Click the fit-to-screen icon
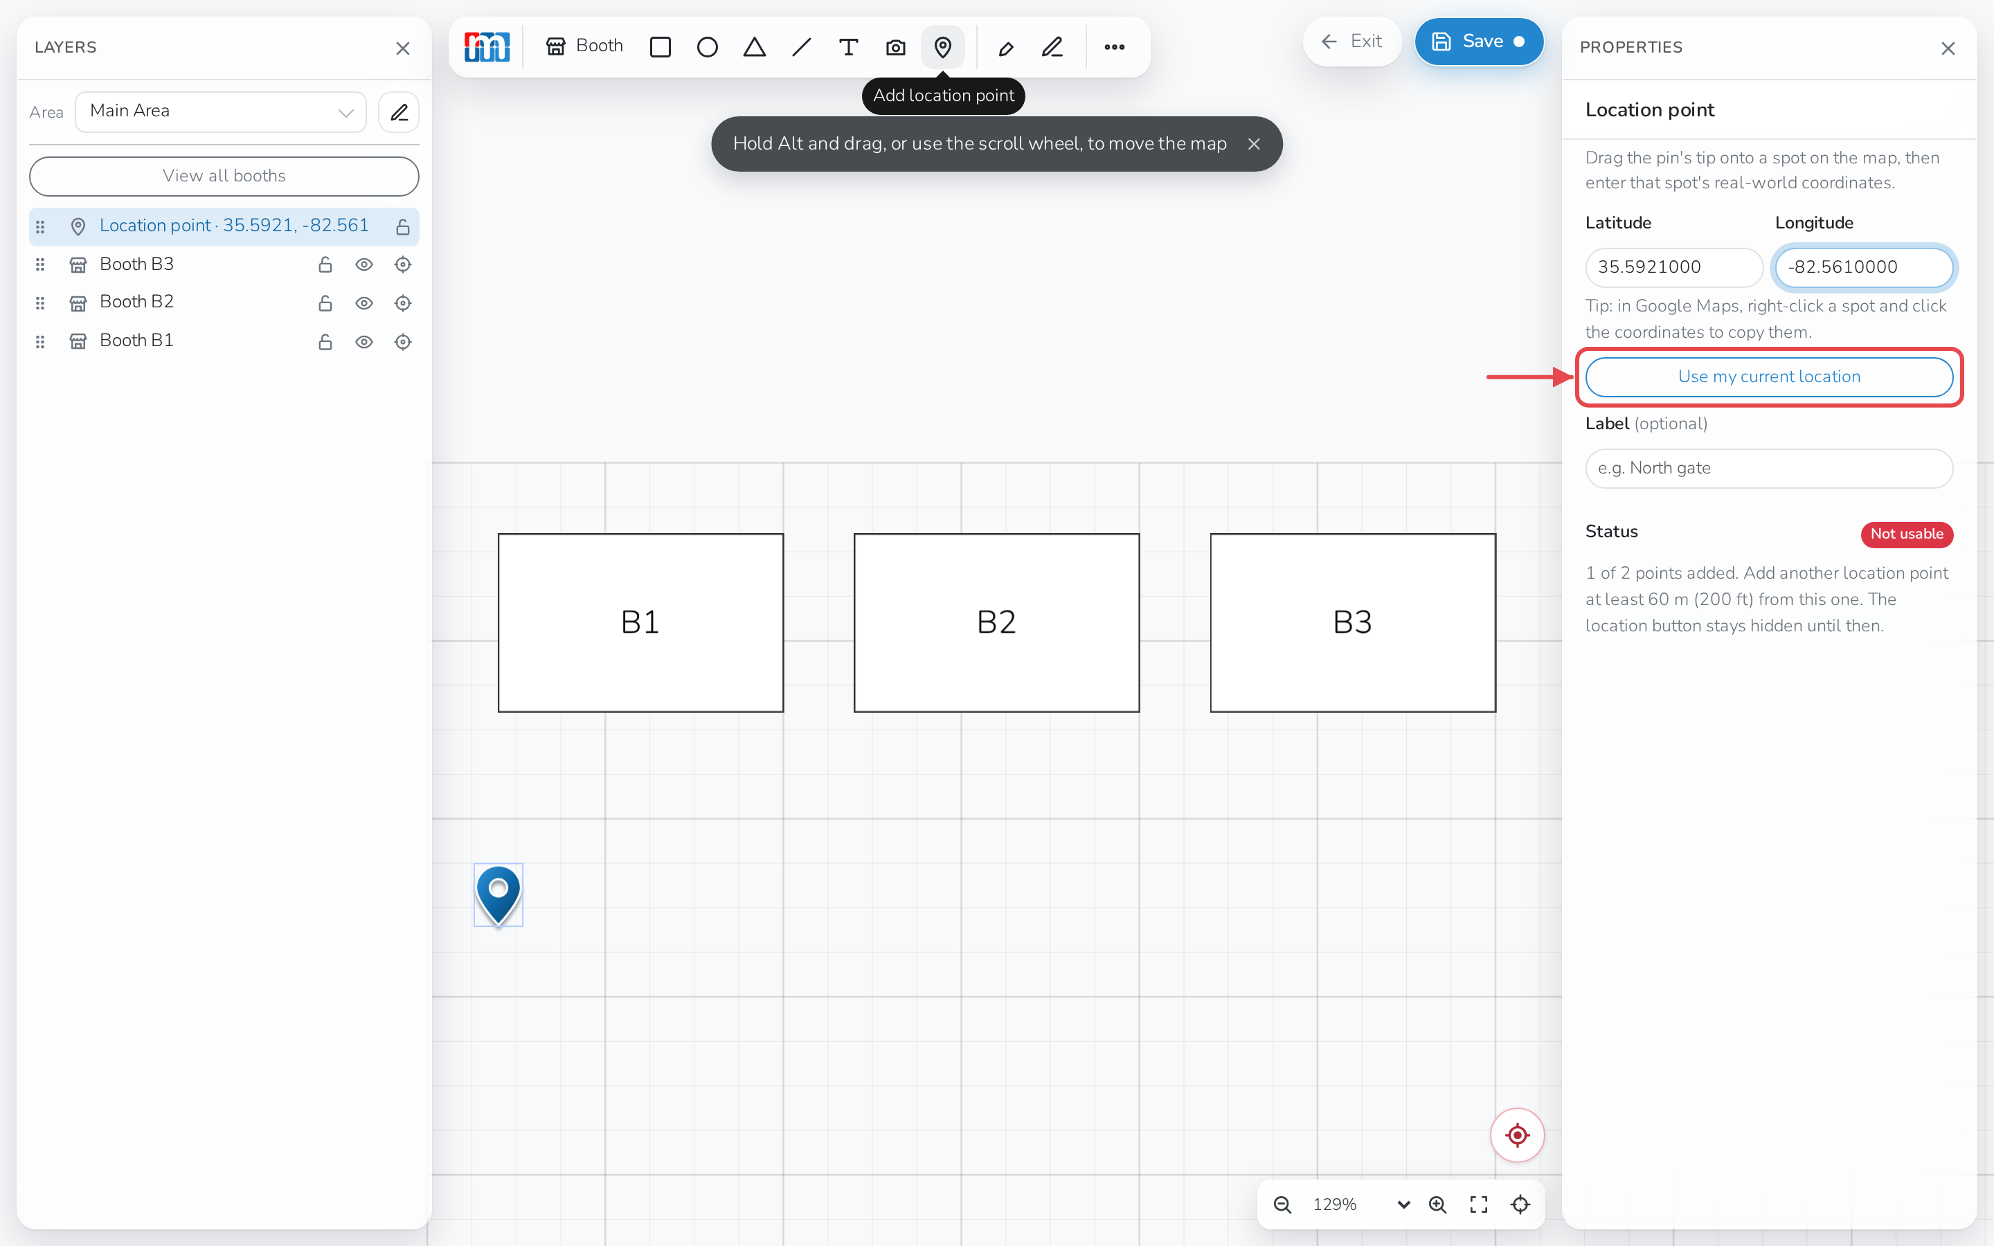The width and height of the screenshot is (1994, 1246). (1479, 1204)
